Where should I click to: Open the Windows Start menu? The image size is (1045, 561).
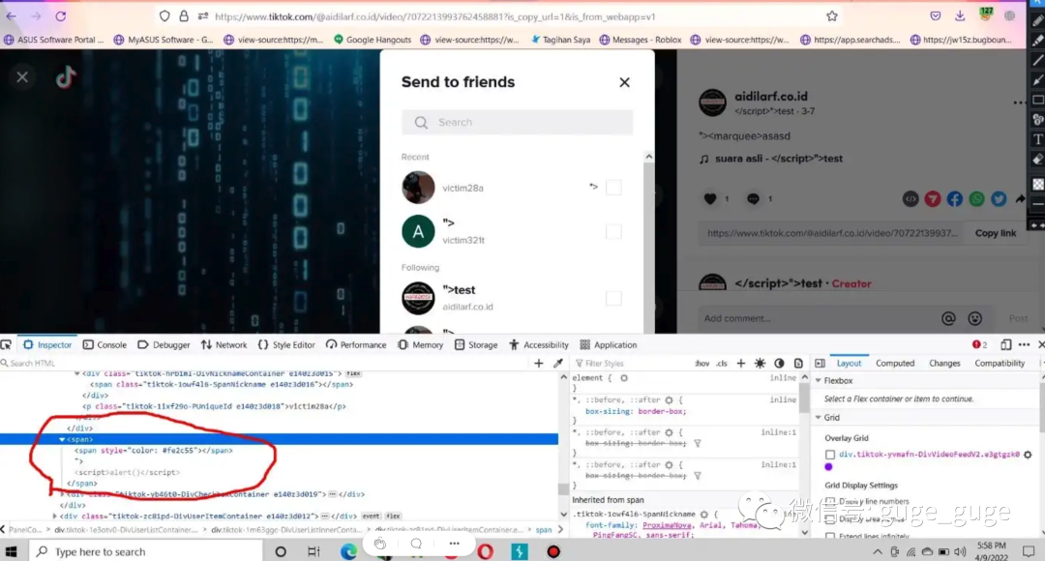(11, 551)
